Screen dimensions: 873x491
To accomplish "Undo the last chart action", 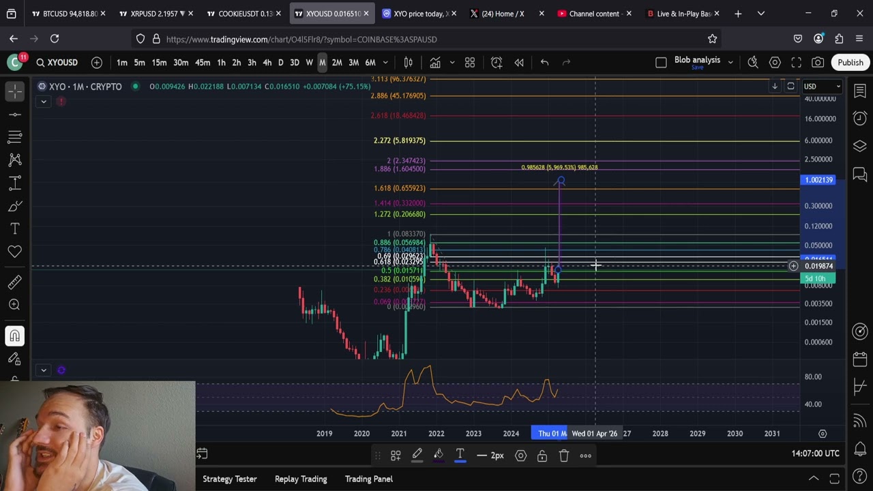I will pyautogui.click(x=544, y=63).
